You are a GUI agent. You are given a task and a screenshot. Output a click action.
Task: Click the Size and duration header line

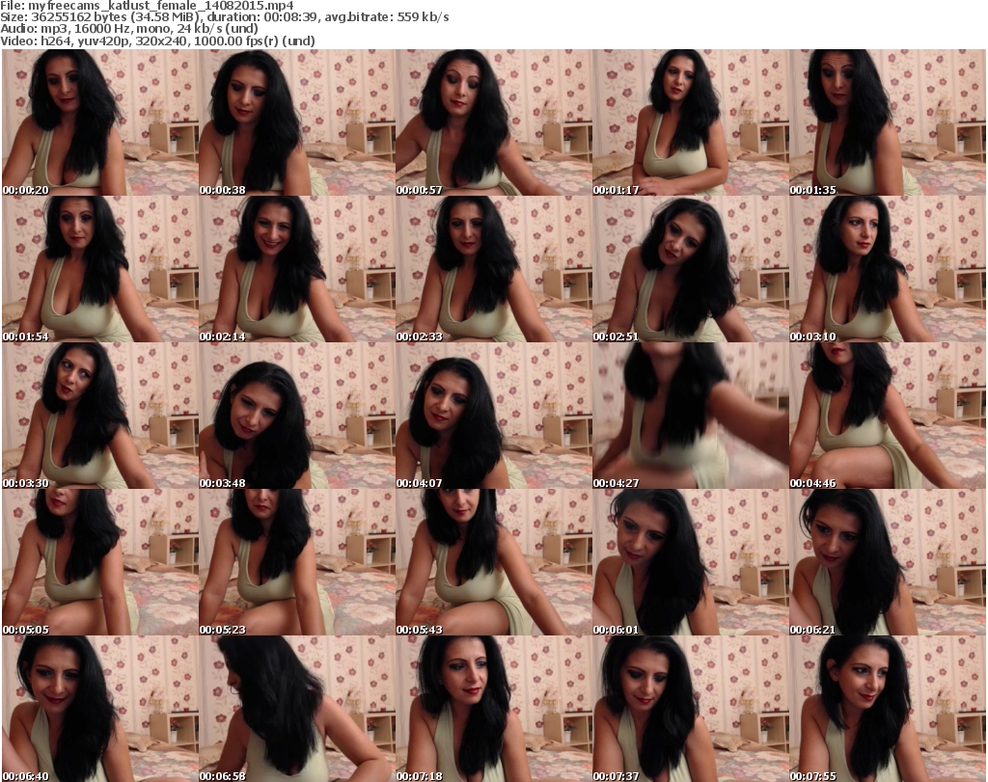tap(225, 17)
